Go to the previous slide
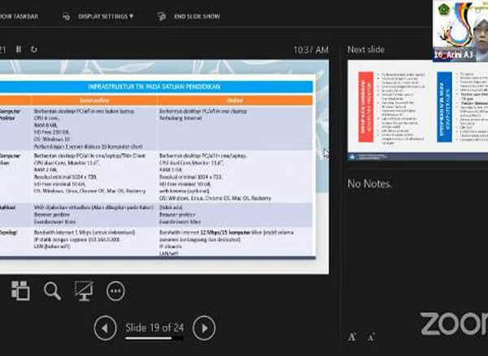Viewport: 488px width, 356px height. coord(105,328)
